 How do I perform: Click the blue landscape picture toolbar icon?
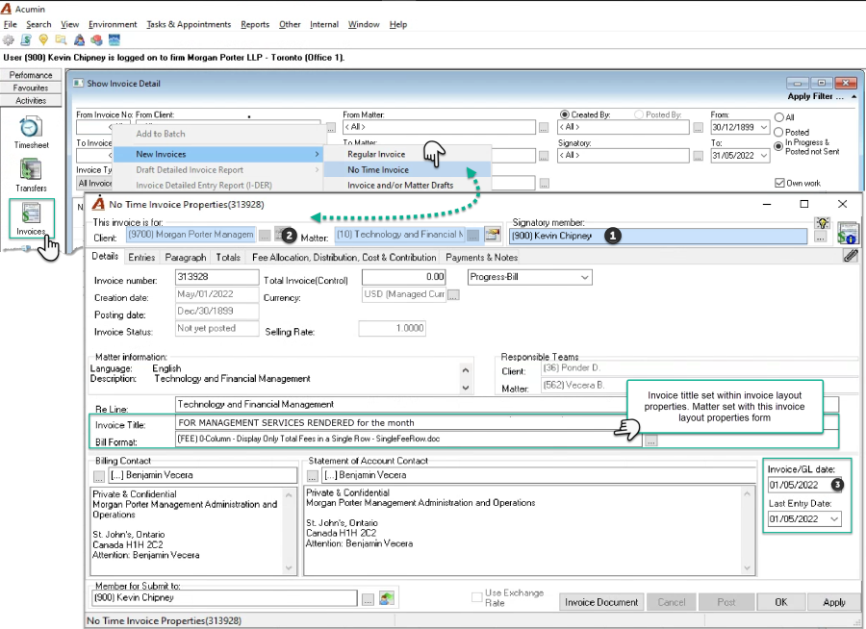[x=115, y=39]
